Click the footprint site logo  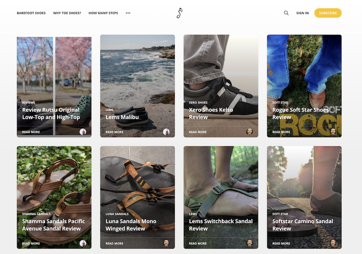[x=180, y=13]
